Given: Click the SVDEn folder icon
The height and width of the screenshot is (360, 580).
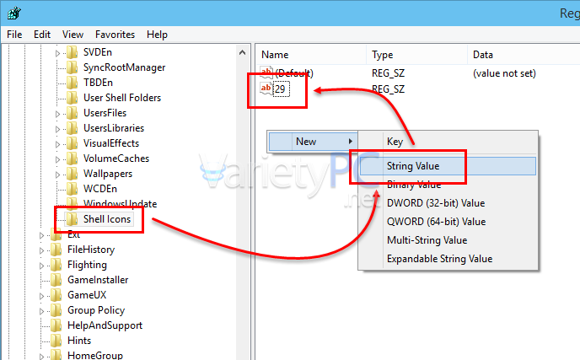Looking at the screenshot, I should 72,52.
